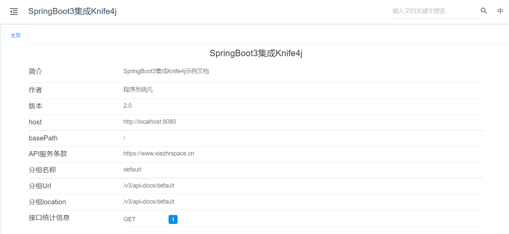Click the API服务条款 row label

click(48, 154)
